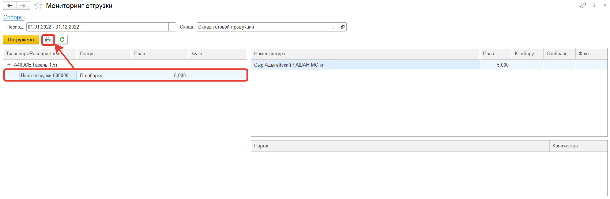Collapse the A489CE Газель 1,5т tree node
The width and height of the screenshot is (610, 199).
tap(9, 65)
